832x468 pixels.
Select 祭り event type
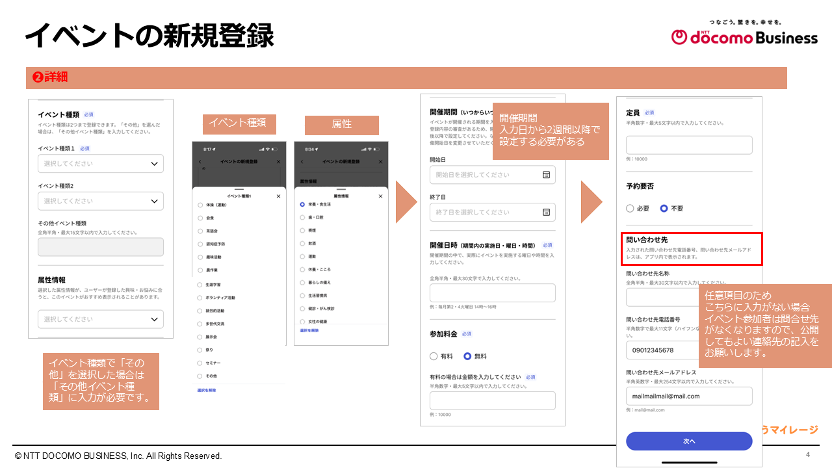pos(200,350)
